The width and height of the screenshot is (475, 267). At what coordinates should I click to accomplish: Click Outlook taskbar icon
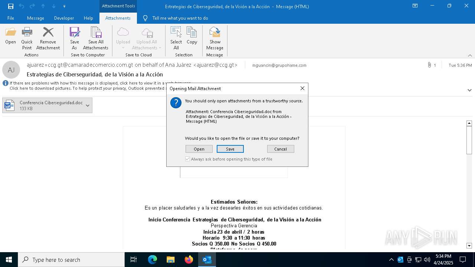(x=207, y=260)
